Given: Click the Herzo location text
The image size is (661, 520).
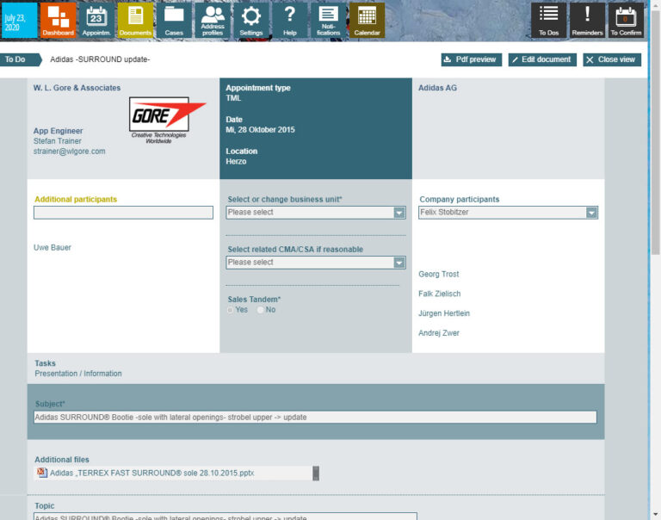Looking at the screenshot, I should click(236, 161).
